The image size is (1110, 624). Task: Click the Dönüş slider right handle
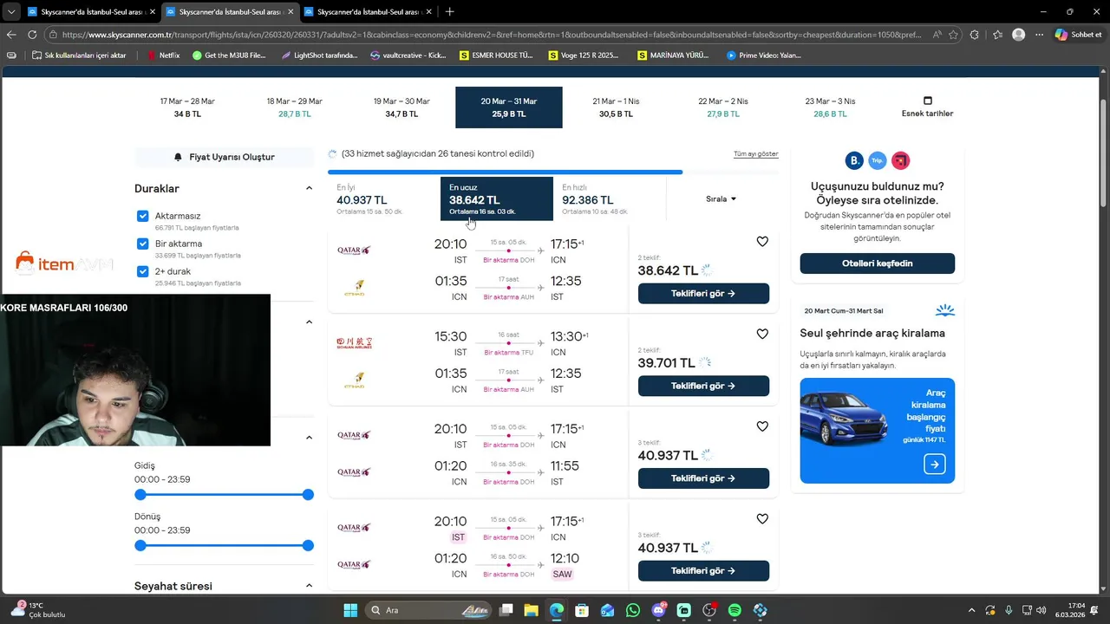pos(308,546)
